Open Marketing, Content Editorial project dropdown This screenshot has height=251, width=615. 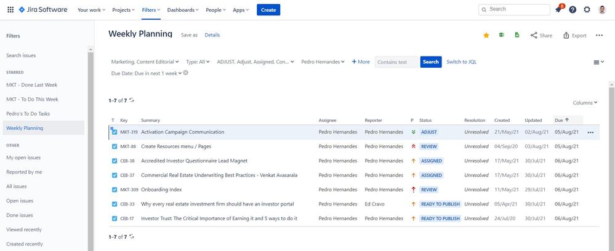(145, 62)
